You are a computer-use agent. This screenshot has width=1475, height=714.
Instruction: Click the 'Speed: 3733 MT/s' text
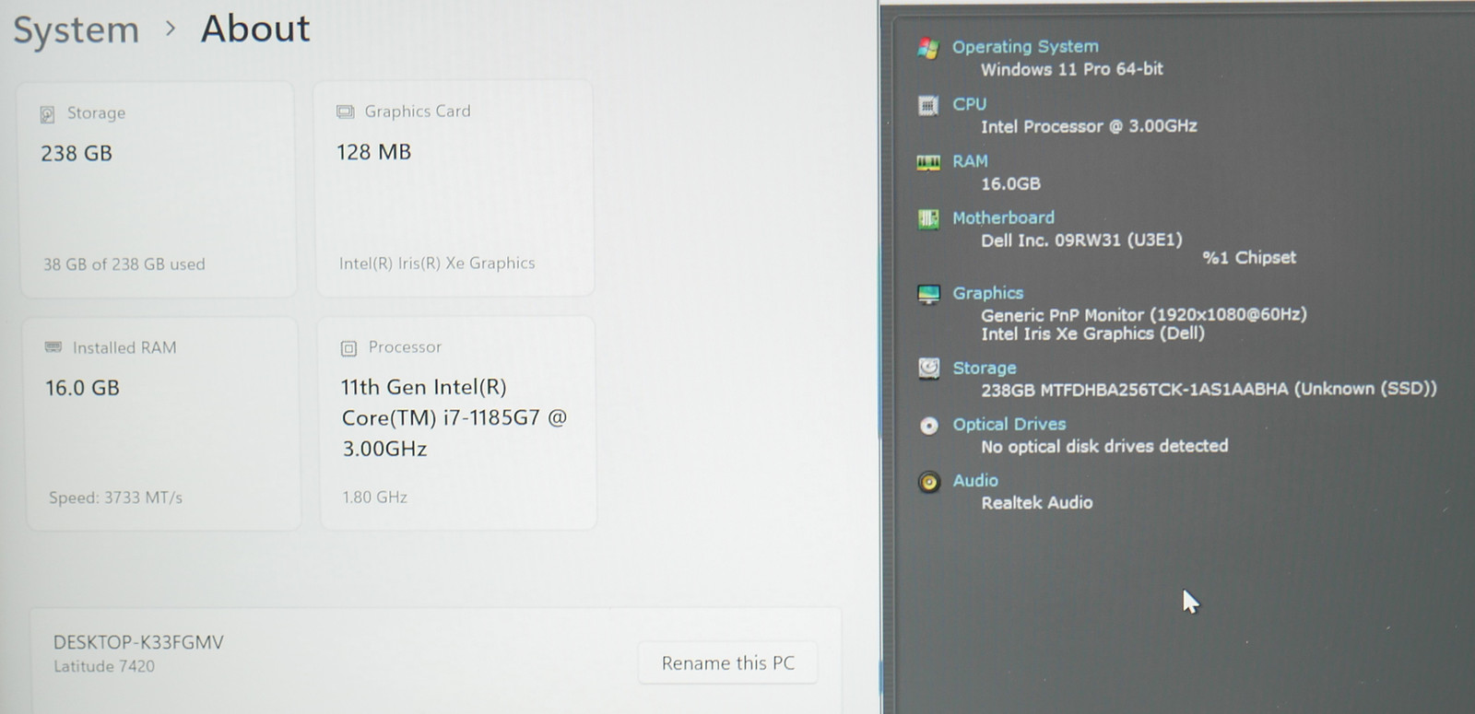point(116,497)
